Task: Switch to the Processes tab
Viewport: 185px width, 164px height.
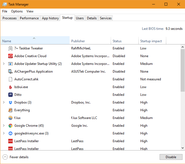Action: click(9, 18)
